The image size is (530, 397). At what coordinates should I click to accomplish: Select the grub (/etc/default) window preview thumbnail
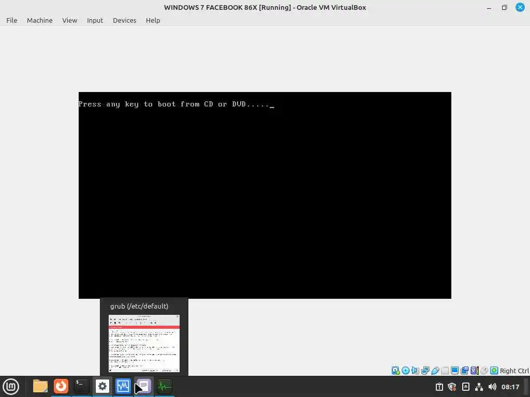144,343
